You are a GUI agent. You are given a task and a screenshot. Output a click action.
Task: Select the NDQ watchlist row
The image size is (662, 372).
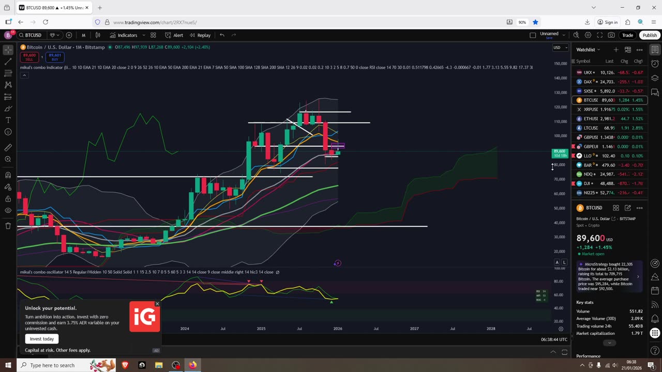point(609,174)
